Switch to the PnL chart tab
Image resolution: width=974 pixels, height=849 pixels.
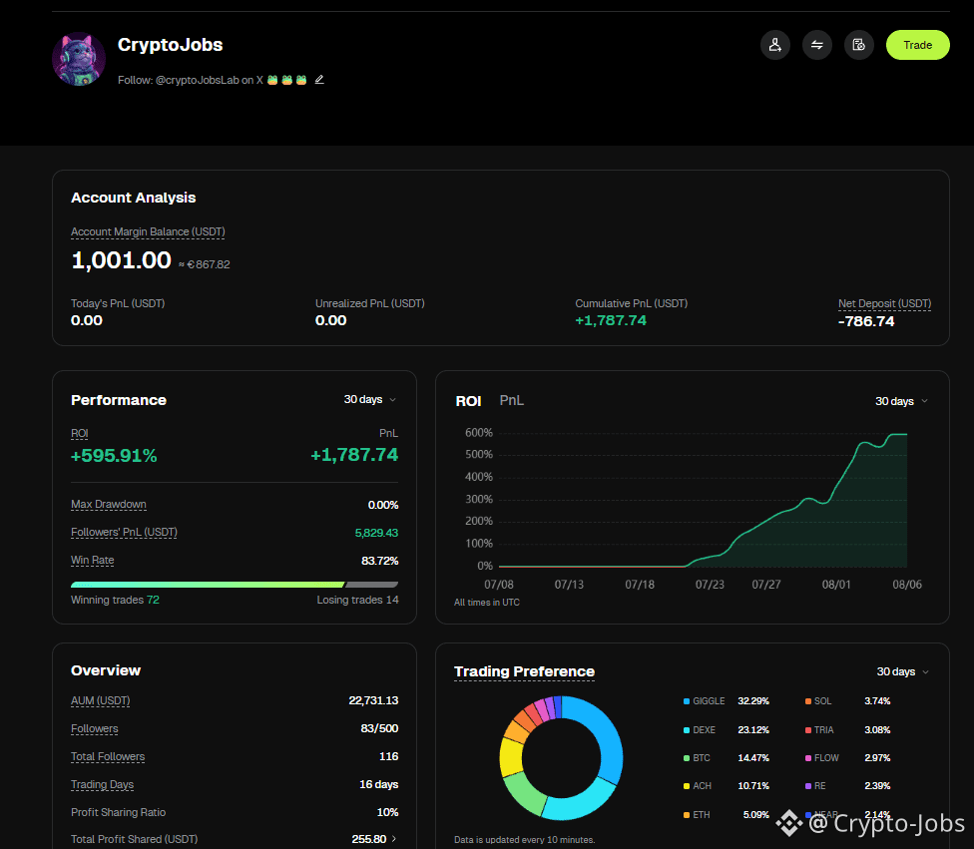[511, 401]
